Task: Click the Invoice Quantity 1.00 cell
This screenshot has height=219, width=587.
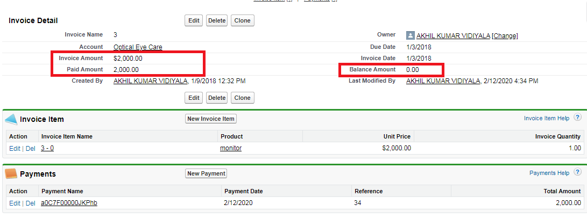Action: (x=574, y=148)
